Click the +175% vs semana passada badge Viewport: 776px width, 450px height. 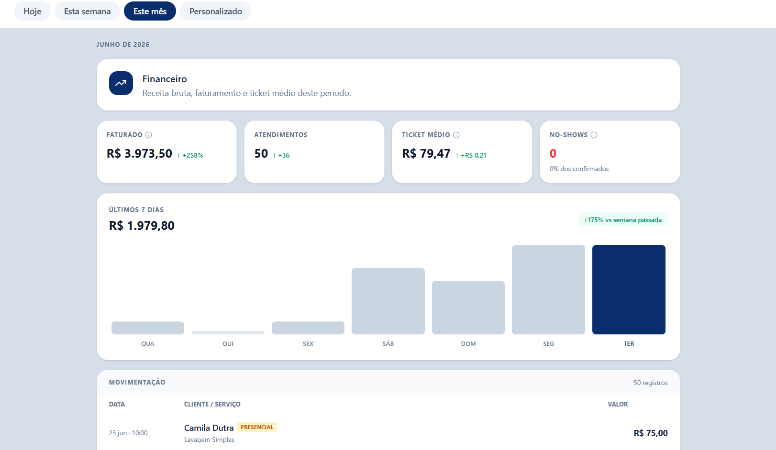click(622, 220)
